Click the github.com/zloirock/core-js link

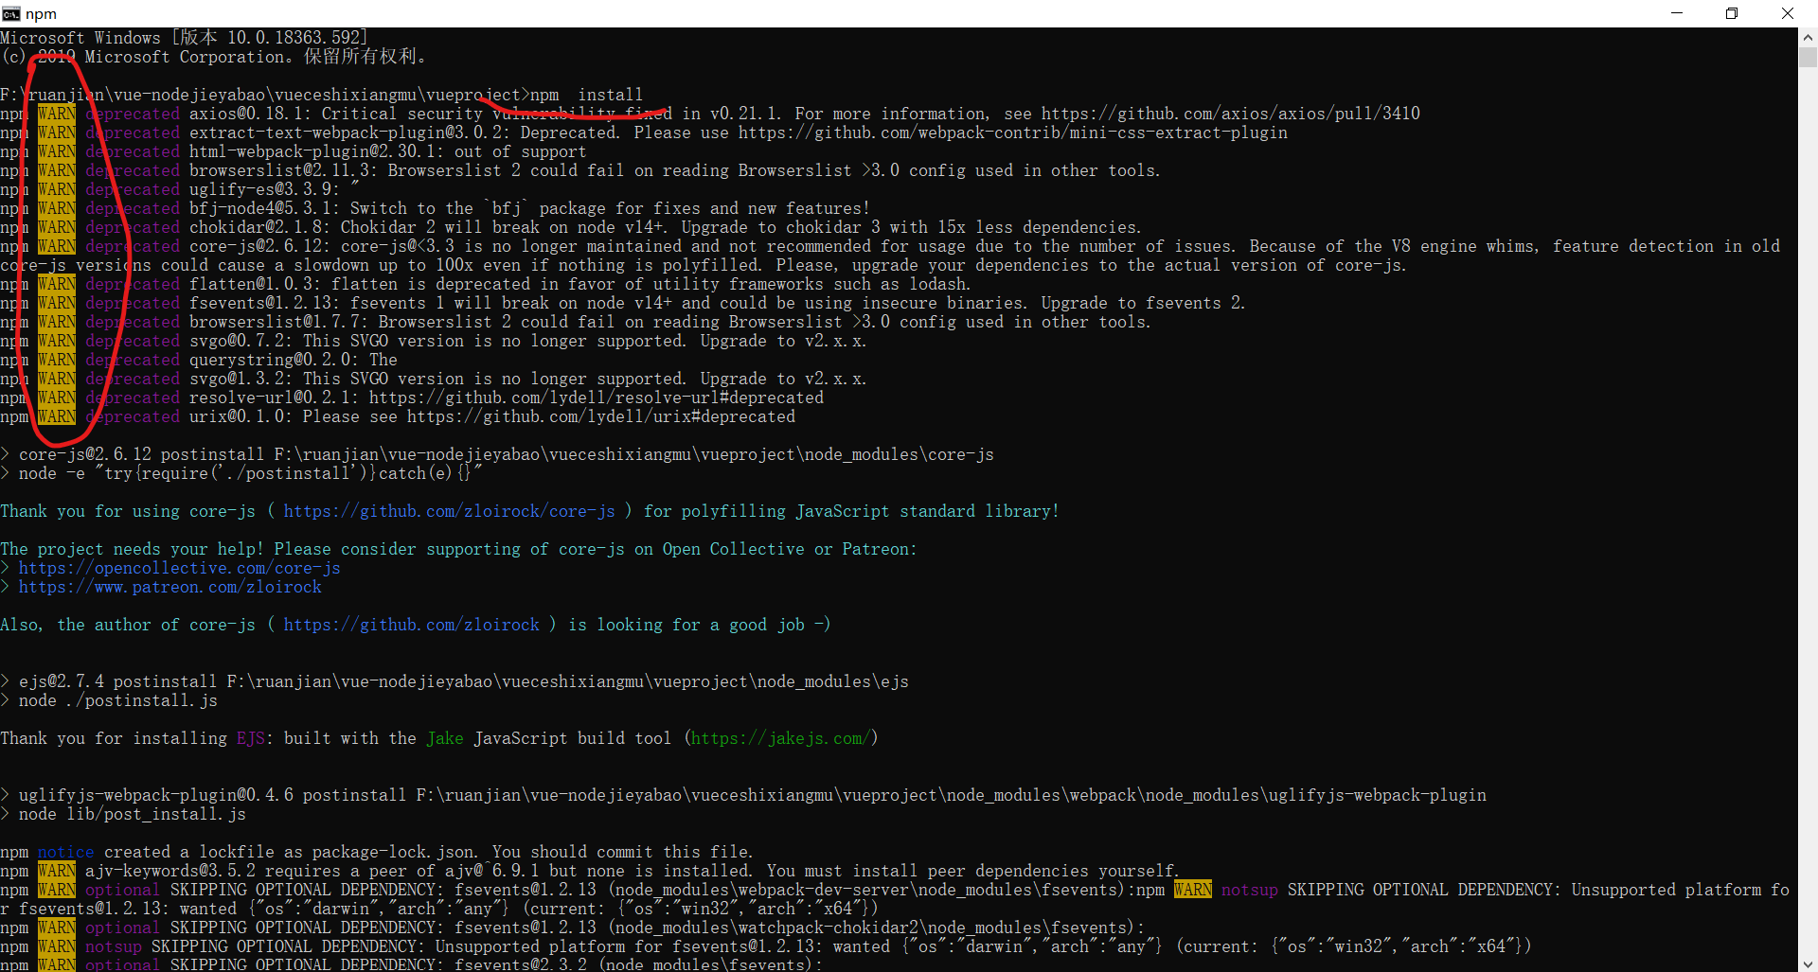(450, 511)
